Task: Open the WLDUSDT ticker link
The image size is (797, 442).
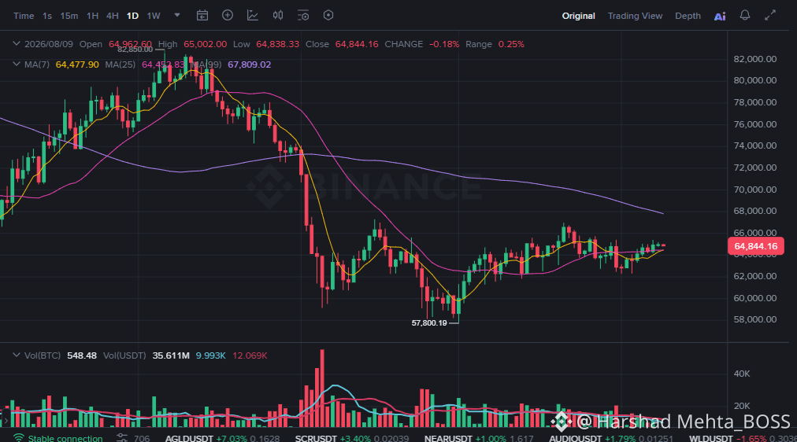Action: [x=710, y=438]
